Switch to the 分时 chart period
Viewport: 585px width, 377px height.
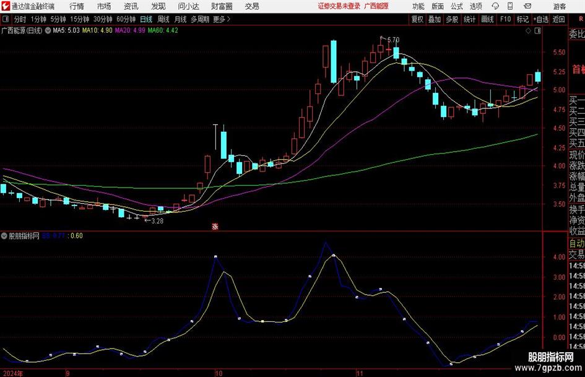point(20,19)
